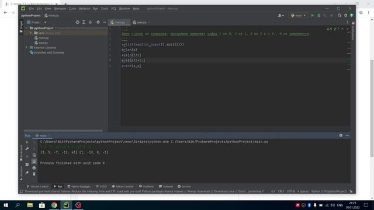374x210 pixels.
Task: Expand the venv folder
Action: [31, 33]
